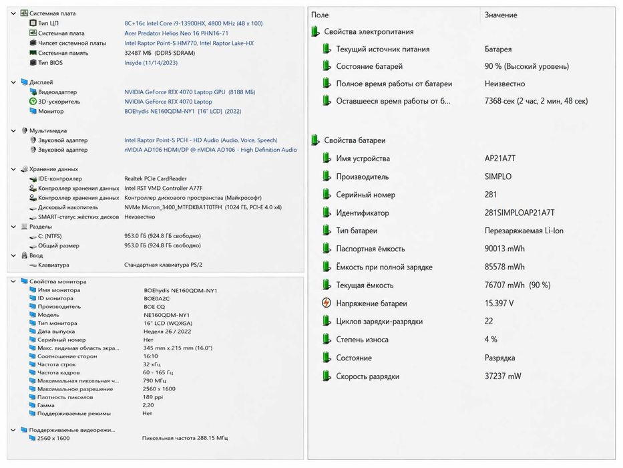Collapse the Системная плата section

click(x=13, y=13)
